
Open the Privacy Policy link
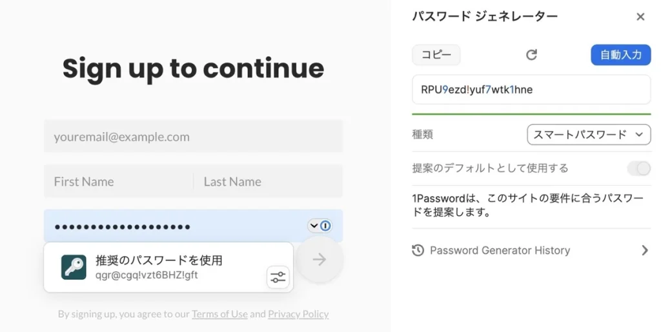click(298, 314)
